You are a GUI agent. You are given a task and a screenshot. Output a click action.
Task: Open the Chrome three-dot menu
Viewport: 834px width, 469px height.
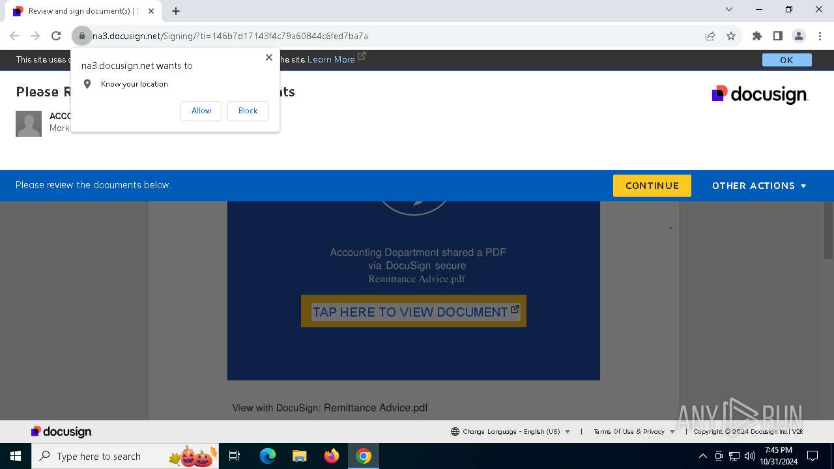click(x=819, y=36)
